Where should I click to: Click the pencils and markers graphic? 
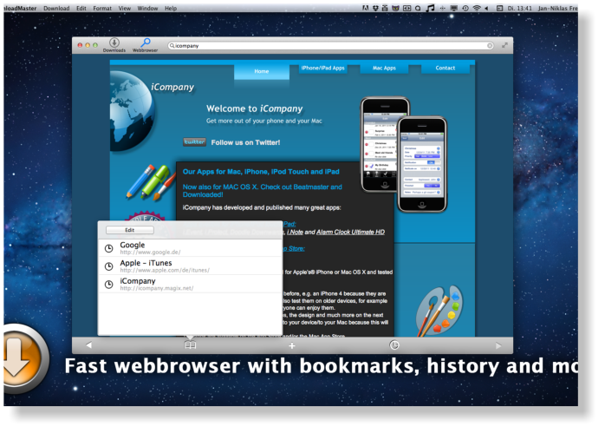pos(152,182)
